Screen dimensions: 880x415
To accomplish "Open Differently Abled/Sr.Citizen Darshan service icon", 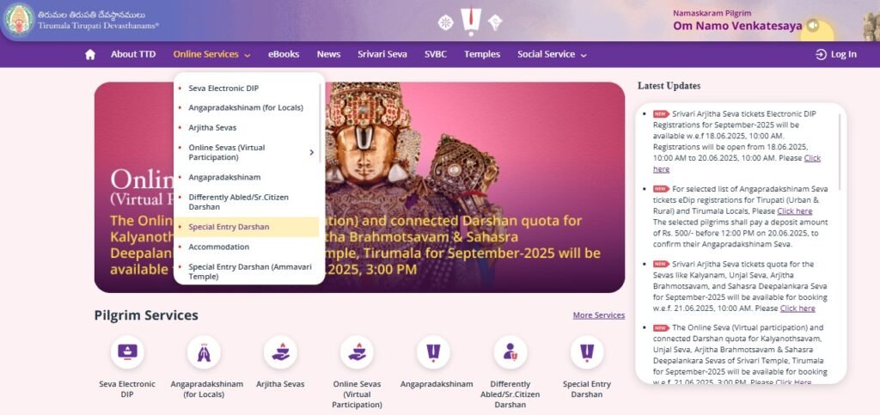I will pyautogui.click(x=510, y=352).
